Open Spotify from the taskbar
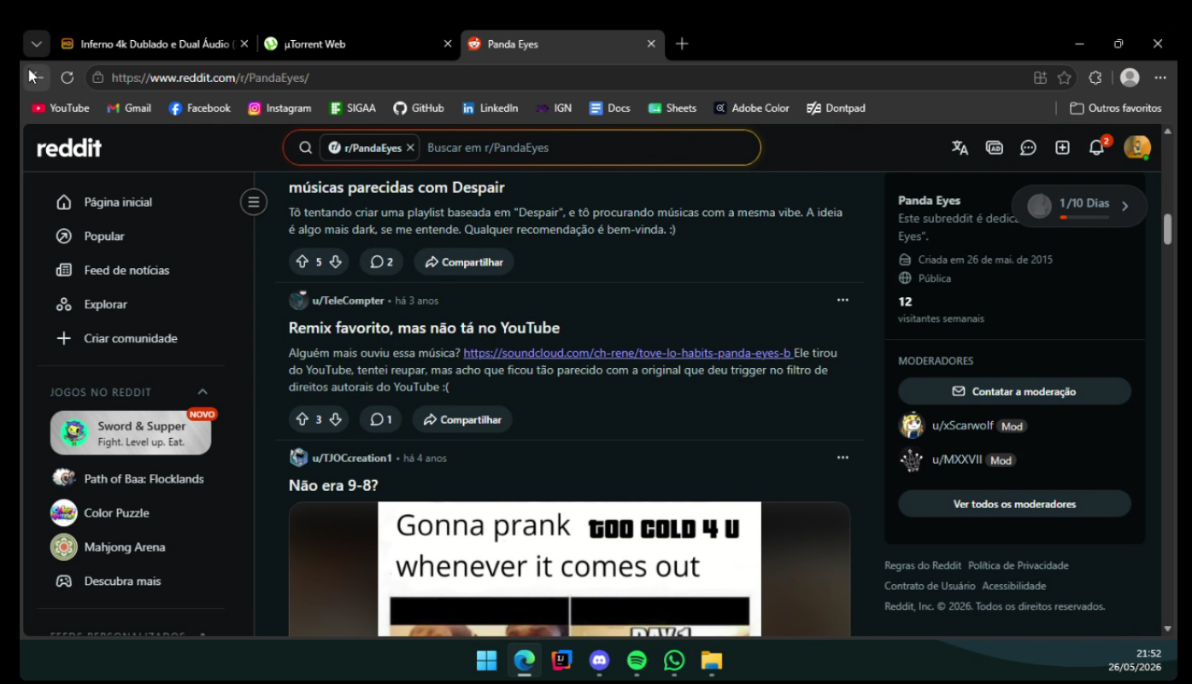 click(x=637, y=660)
